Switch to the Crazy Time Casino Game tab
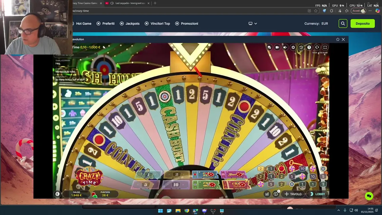The height and width of the screenshot is (215, 382). click(x=87, y=3)
